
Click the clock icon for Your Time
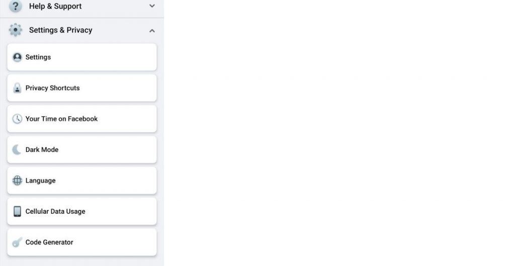(17, 119)
